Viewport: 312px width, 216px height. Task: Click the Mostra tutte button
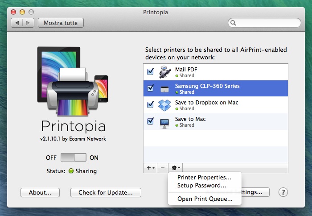61,23
